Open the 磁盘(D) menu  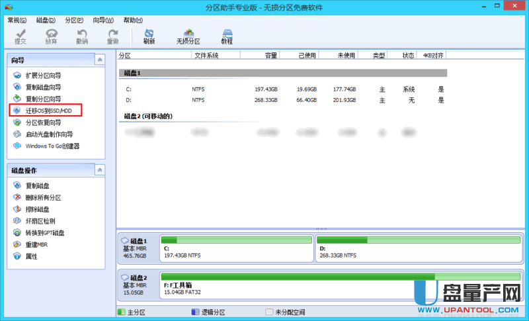(46, 21)
